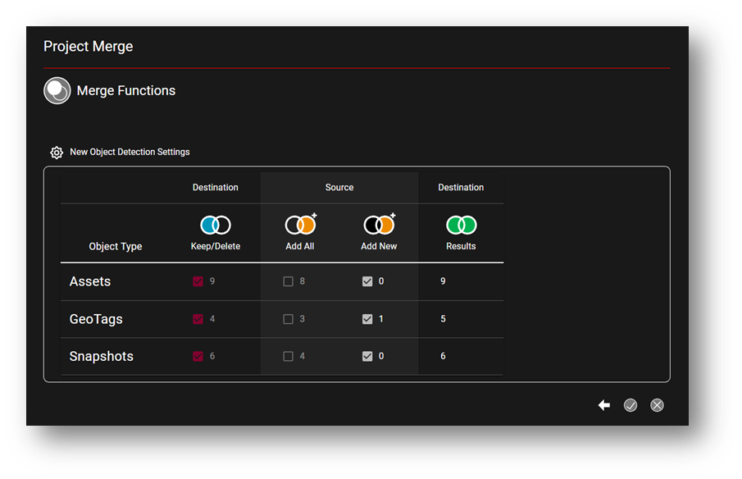Uncheck GeoTags Add New checkbox

click(x=367, y=319)
